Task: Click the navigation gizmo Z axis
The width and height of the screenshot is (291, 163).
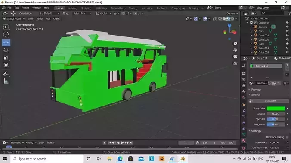Action: (229, 25)
